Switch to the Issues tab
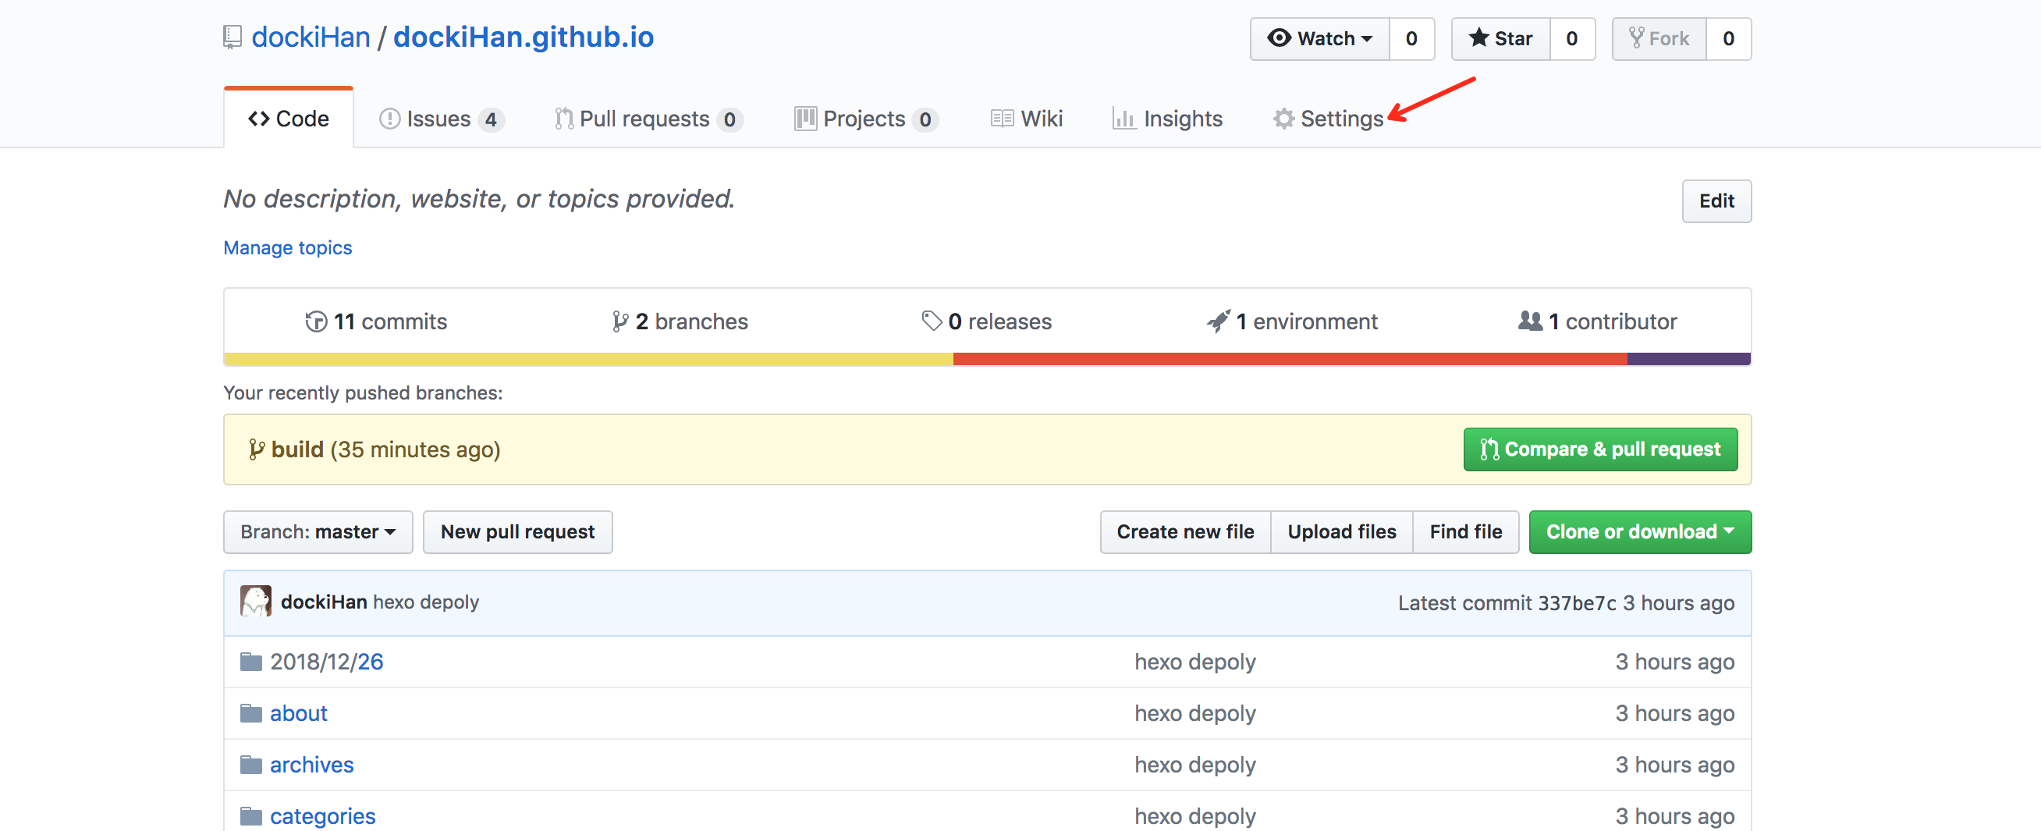 (442, 119)
